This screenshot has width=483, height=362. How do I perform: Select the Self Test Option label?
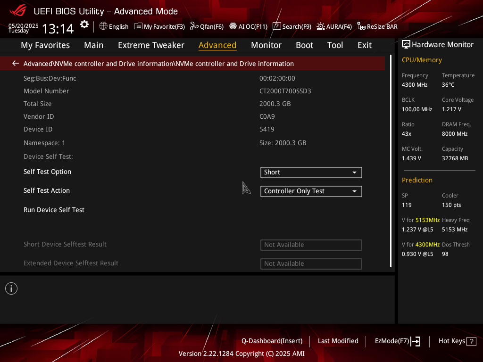(x=47, y=172)
